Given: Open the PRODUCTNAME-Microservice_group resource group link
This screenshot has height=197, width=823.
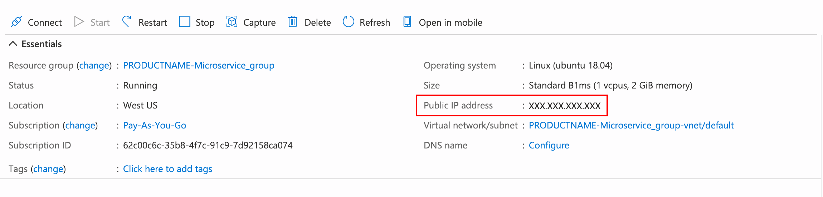Looking at the screenshot, I should (x=199, y=65).
